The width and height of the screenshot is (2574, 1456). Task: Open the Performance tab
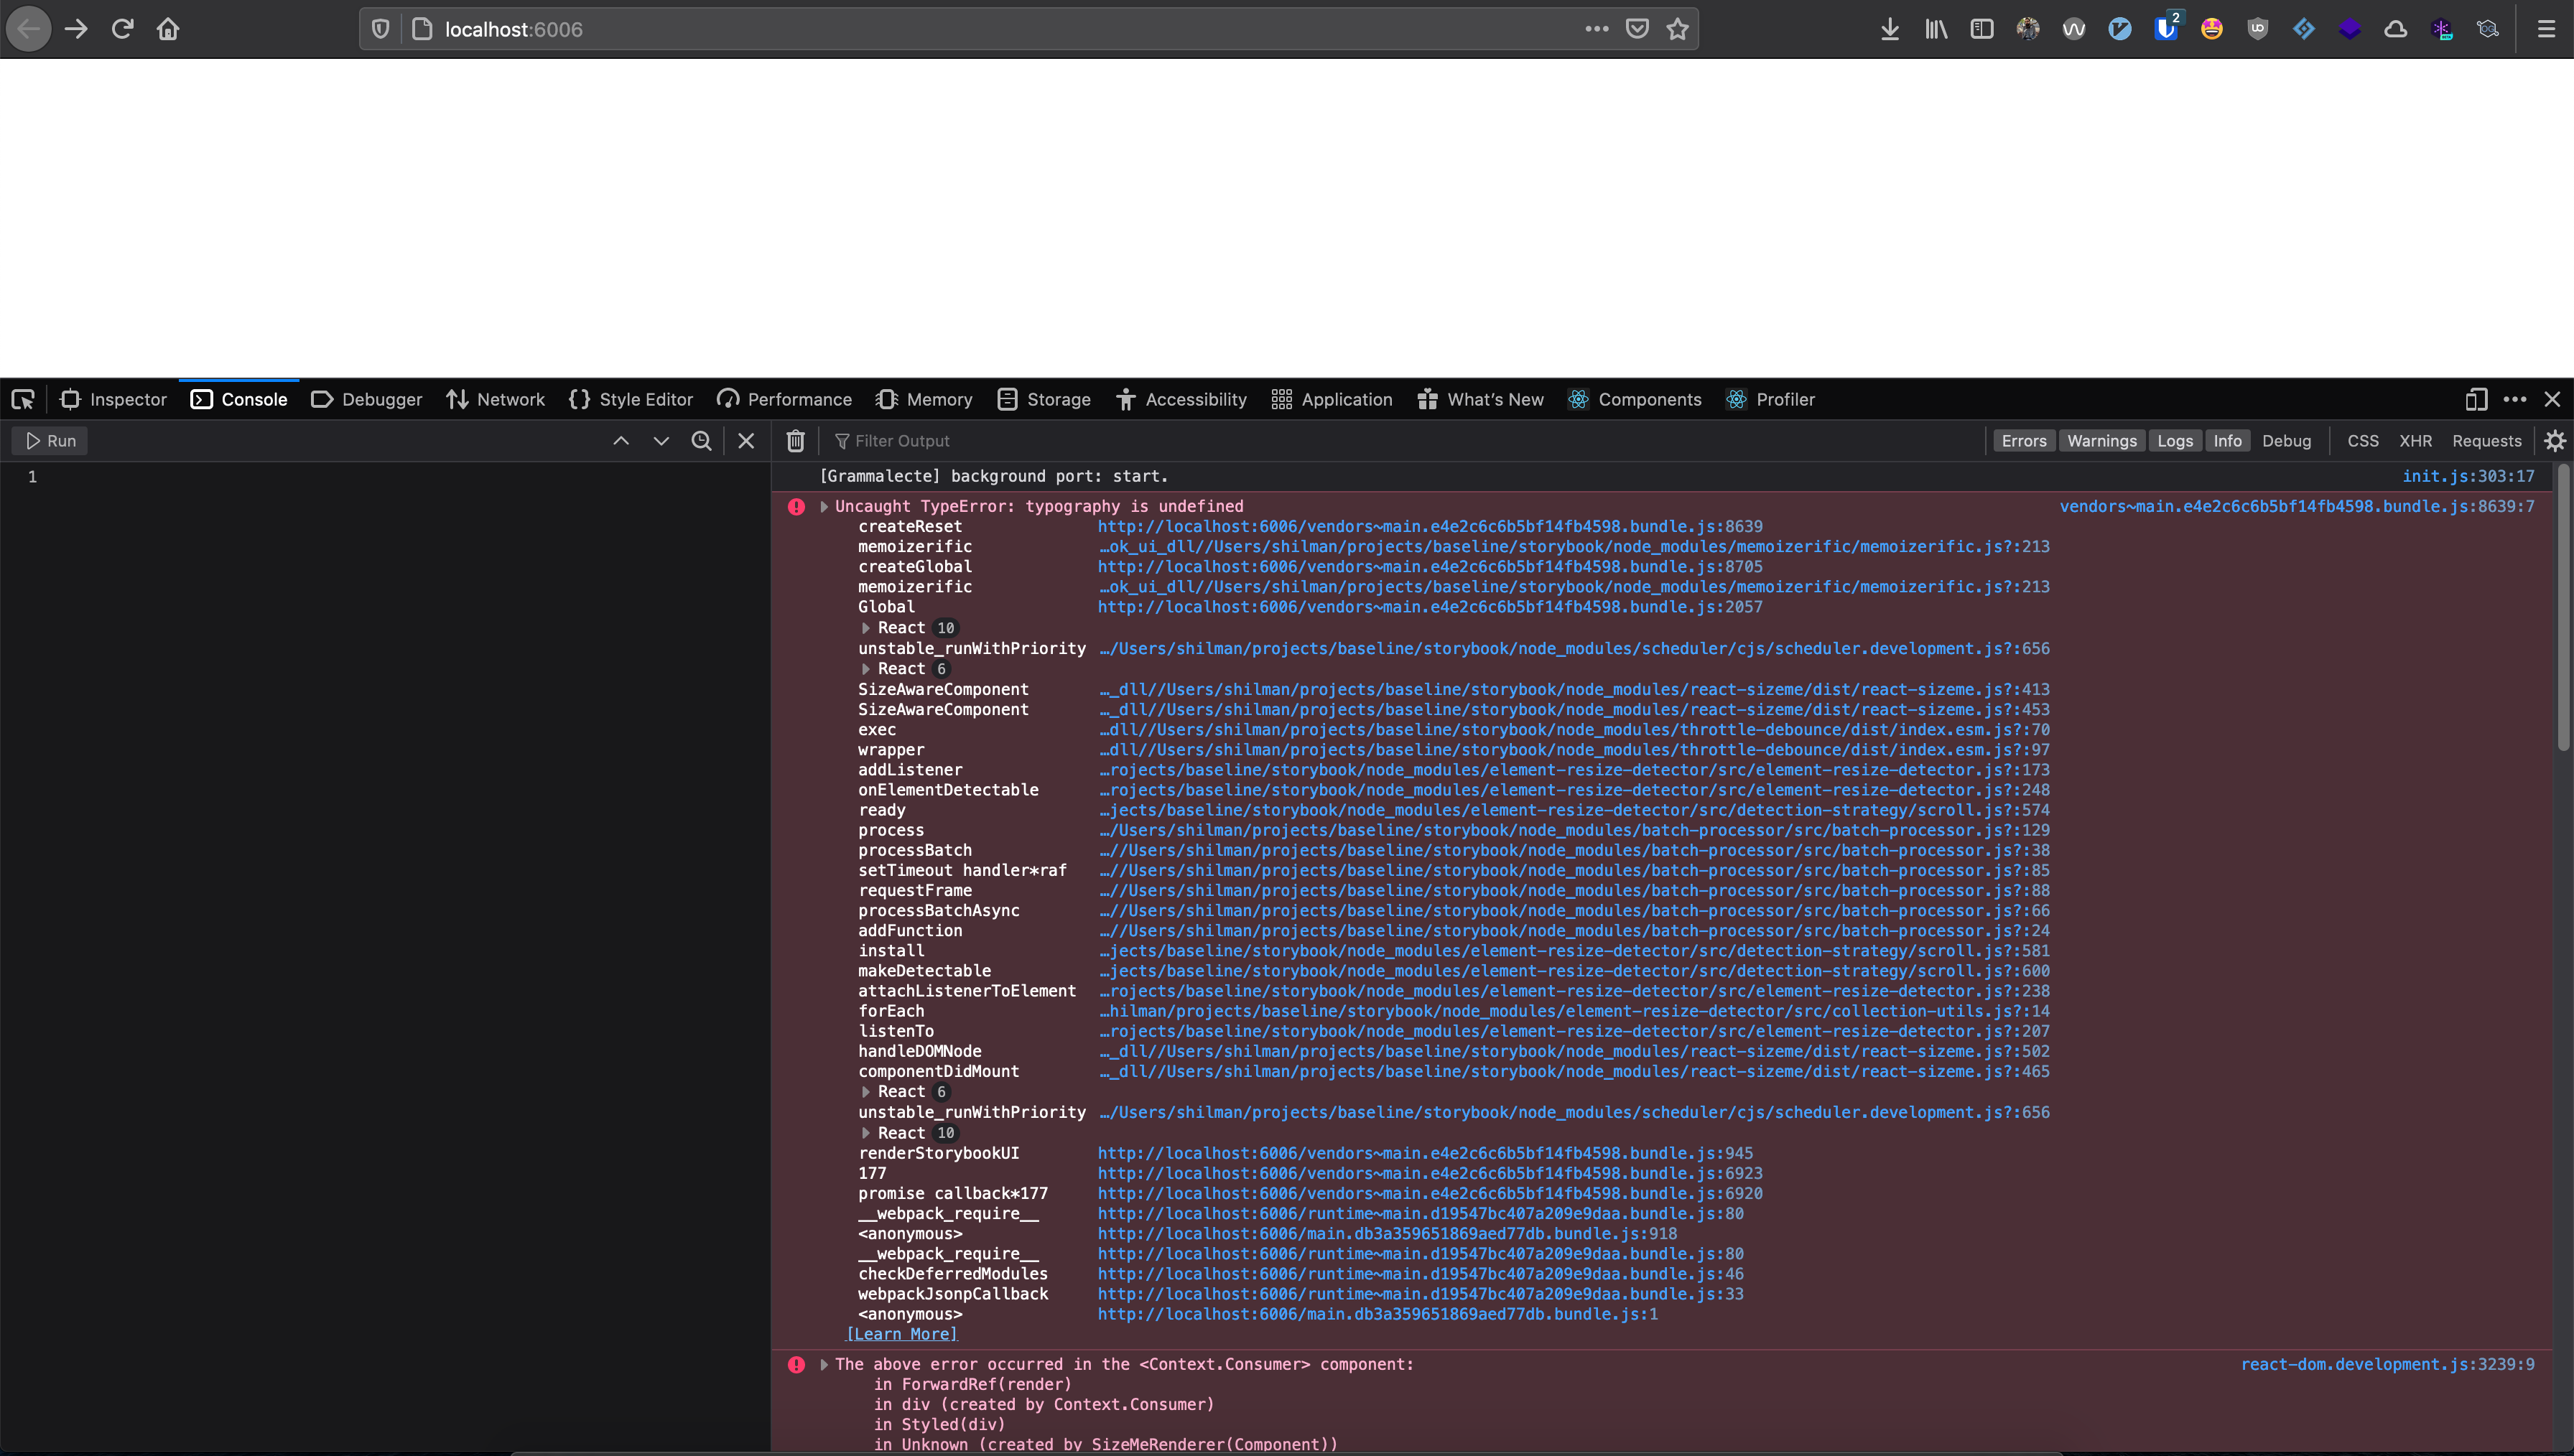[785, 399]
